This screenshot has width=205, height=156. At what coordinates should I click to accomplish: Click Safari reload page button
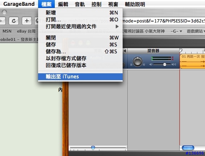pos(14,21)
